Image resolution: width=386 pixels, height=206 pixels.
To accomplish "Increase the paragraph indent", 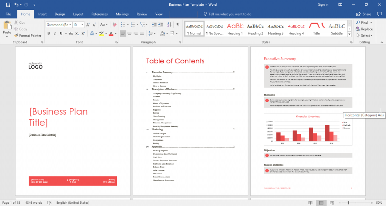I will point(159,25).
